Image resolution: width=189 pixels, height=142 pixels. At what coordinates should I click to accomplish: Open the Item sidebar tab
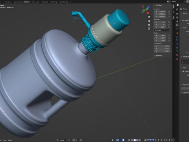coord(173,6)
